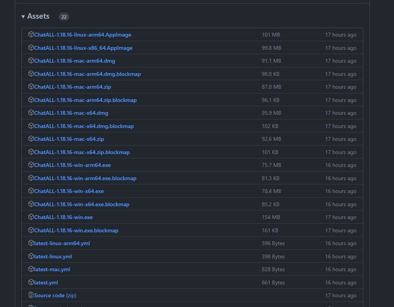Click timestamp on the ChatALL-1.18.16-win.exe row
This screenshot has height=307, width=394.
point(341,217)
